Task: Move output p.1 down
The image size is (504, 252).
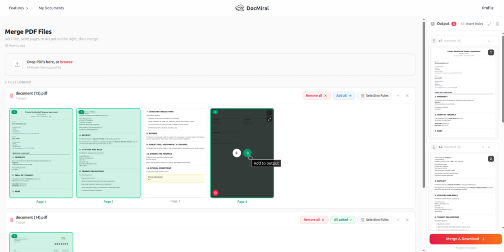Action: [489, 41]
